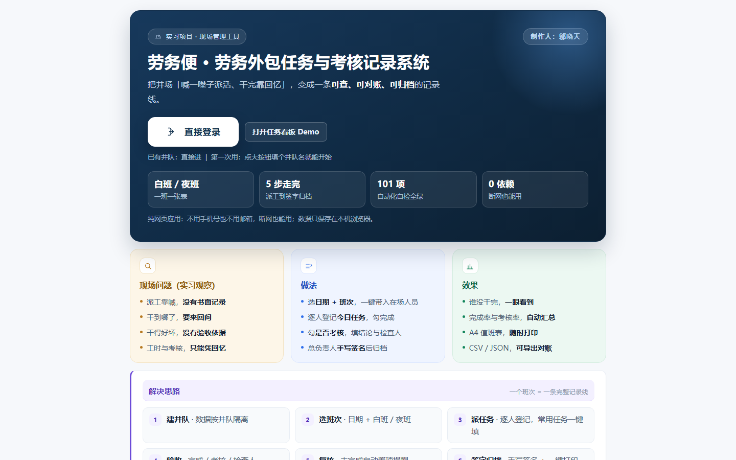Click bullet 总负责人手写签名后归档
This screenshot has width=736, height=460.
tap(348, 348)
